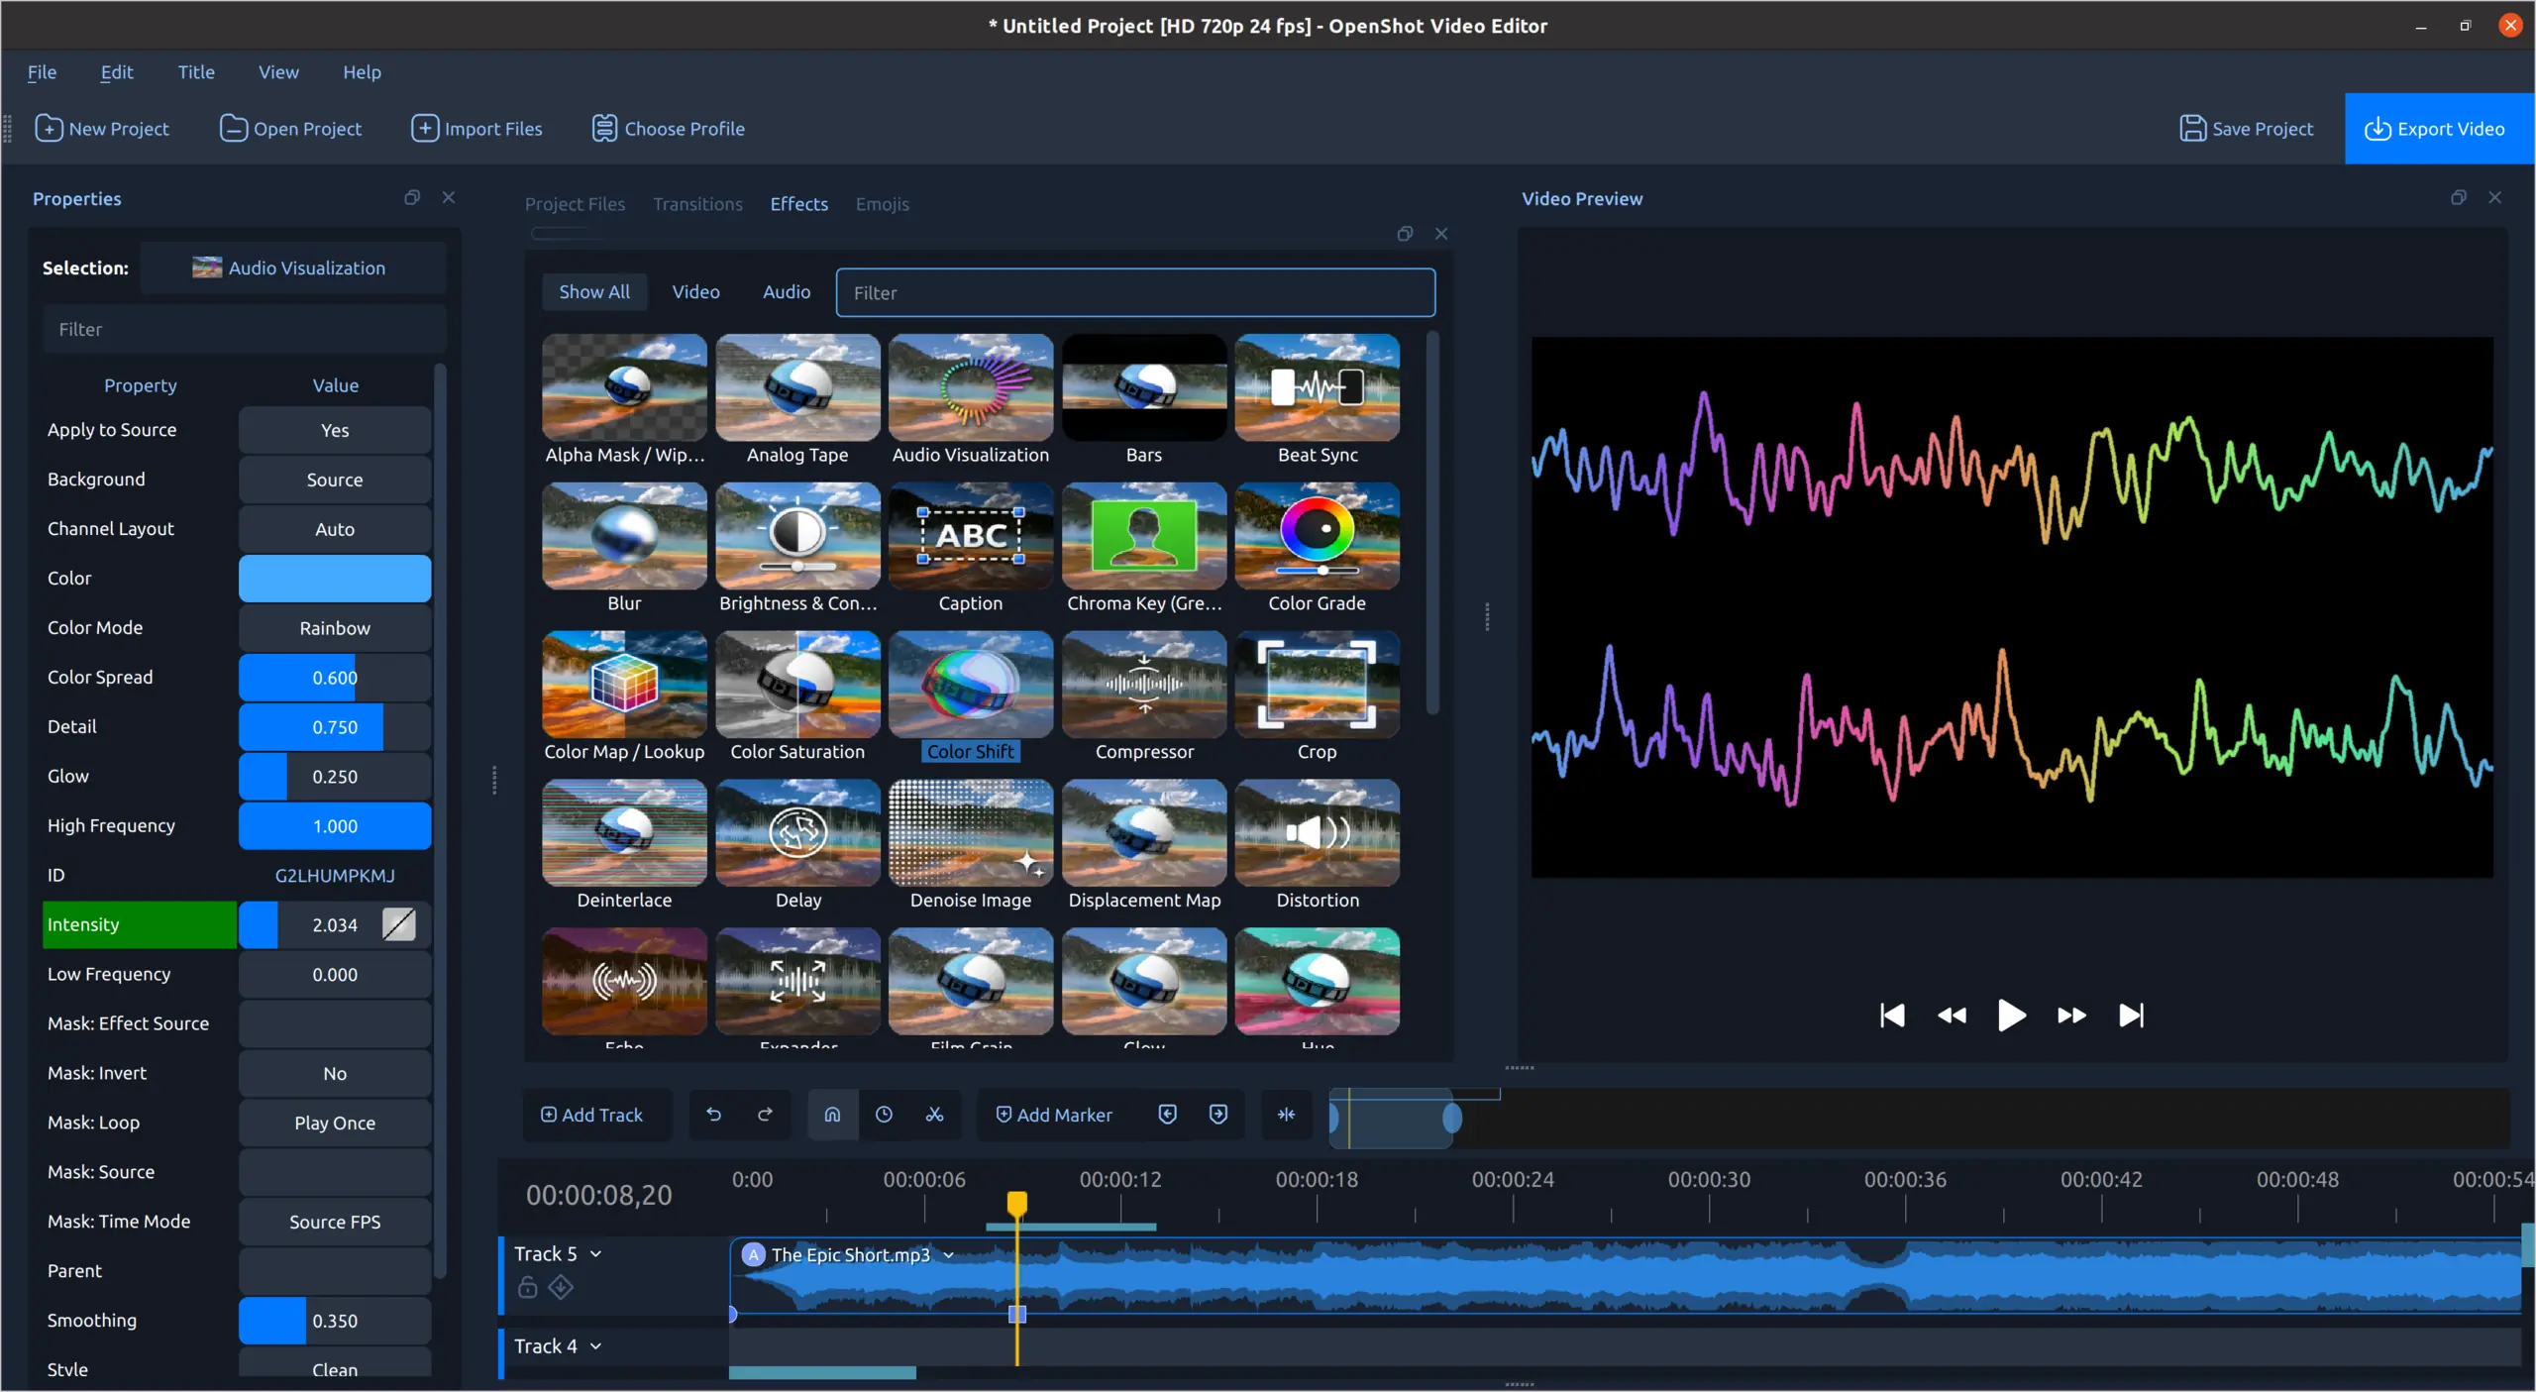Open the Channel Layout value dropdown

coord(335,529)
